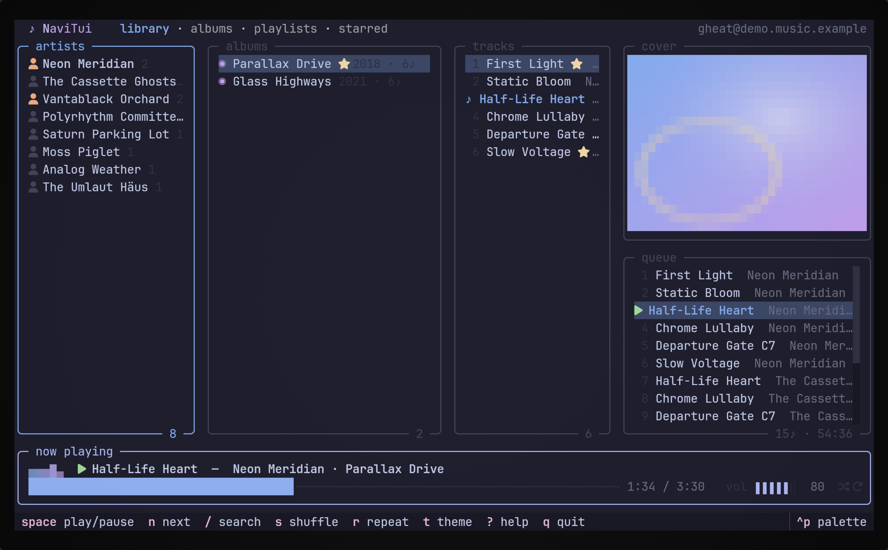Select the Glass Highways album row
Screen dimensions: 888x550
[324, 81]
